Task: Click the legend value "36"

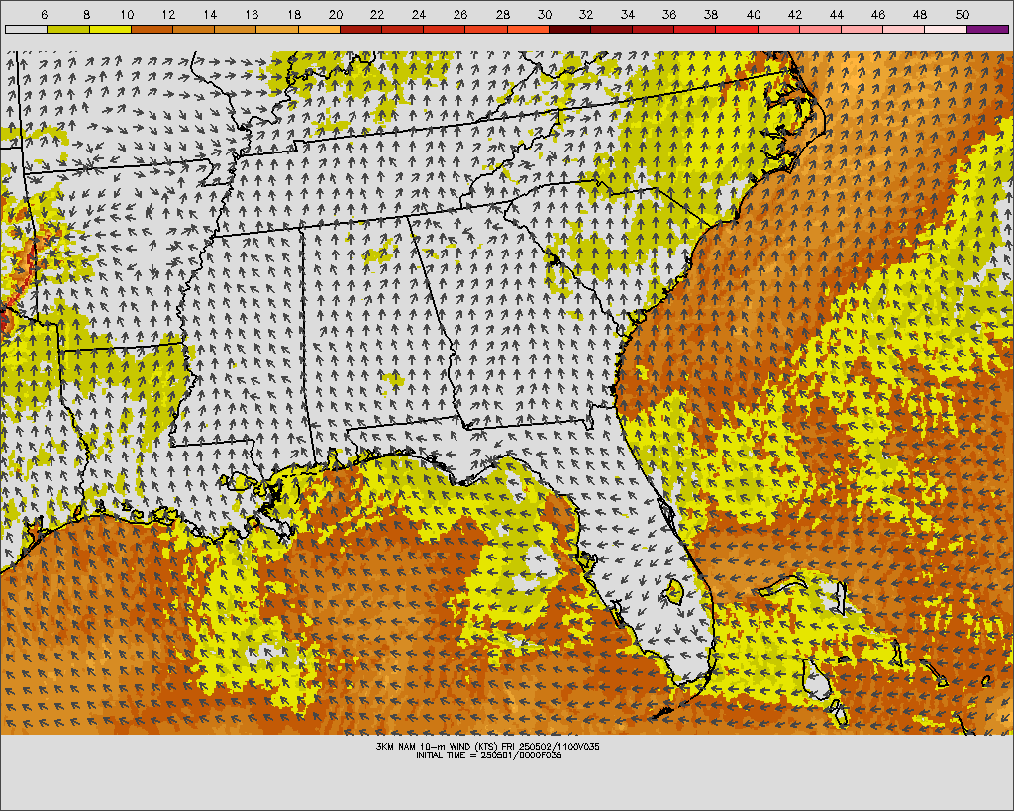Action: point(669,14)
